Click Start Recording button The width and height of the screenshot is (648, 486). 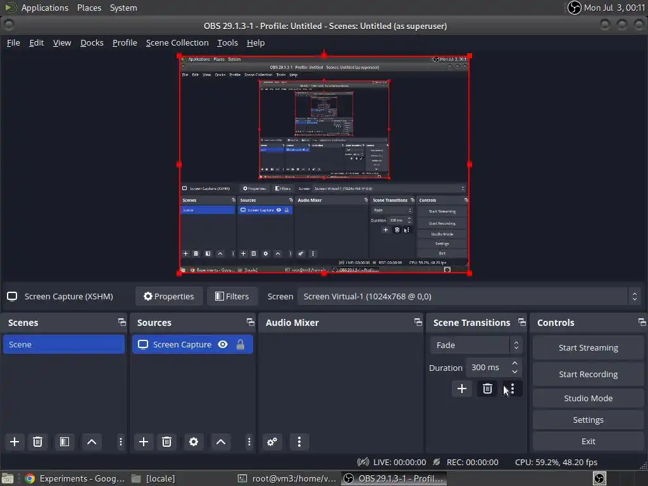tap(588, 374)
